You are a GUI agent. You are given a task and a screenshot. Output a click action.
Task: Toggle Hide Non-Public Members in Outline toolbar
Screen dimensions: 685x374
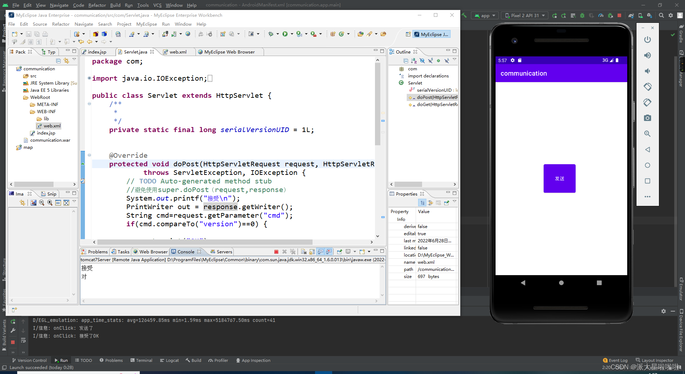click(438, 61)
